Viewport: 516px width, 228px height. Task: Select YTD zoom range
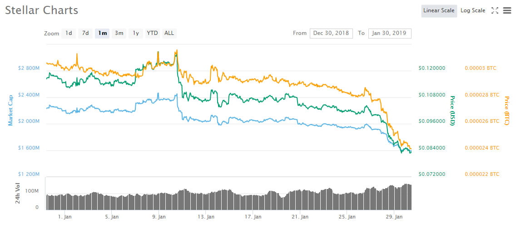point(152,33)
